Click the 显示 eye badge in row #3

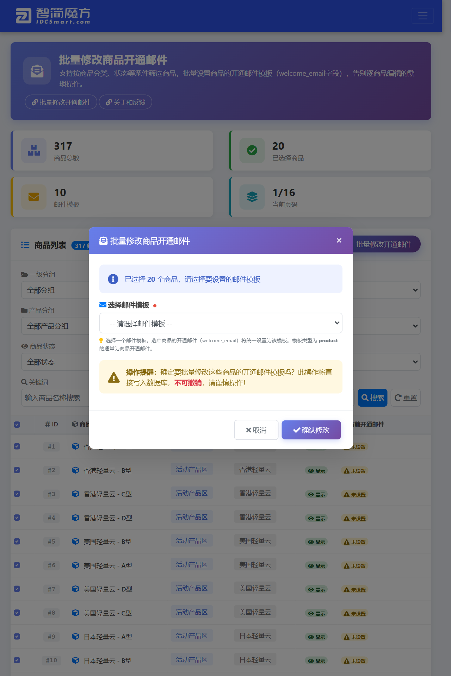(x=316, y=494)
